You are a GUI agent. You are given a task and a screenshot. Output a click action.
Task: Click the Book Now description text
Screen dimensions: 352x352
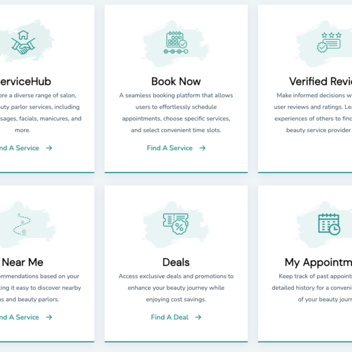[x=176, y=113]
